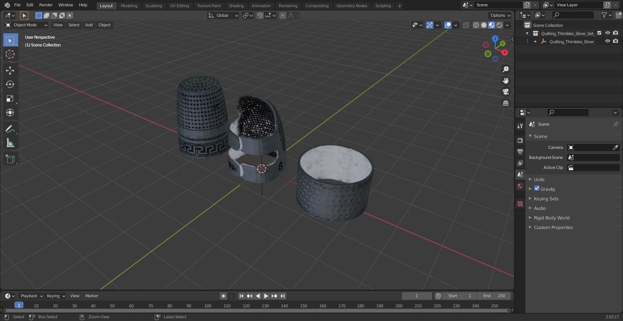Disable render for Quilting_Thimbles_Silver_Set collection

(x=616, y=33)
